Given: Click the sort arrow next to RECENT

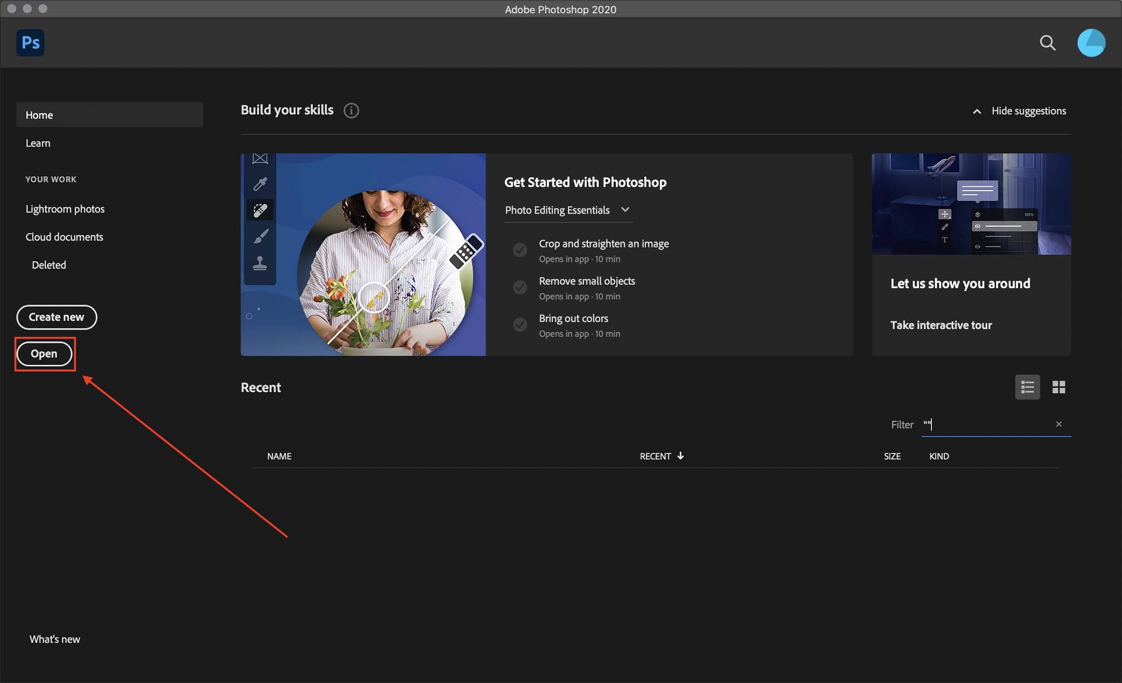Looking at the screenshot, I should (680, 456).
